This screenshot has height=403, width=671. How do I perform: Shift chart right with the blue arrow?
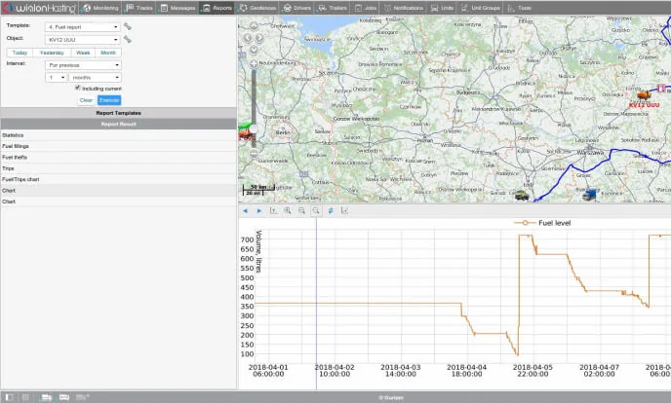258,211
